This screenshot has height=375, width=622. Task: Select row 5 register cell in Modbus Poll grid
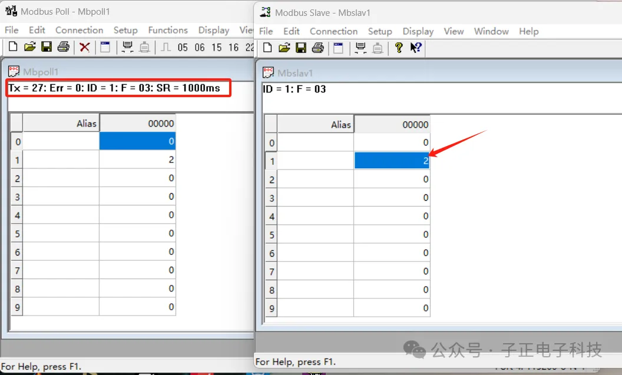pyautogui.click(x=137, y=234)
